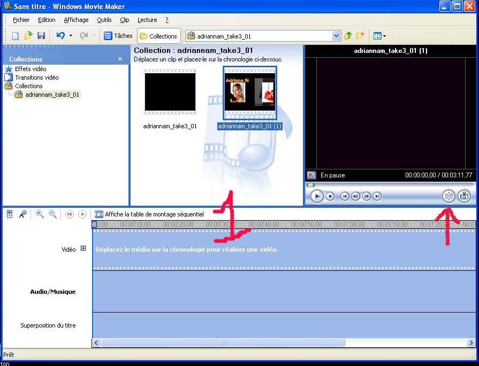This screenshot has width=479, height=366.
Task: Open the Edition menu
Action: point(47,20)
